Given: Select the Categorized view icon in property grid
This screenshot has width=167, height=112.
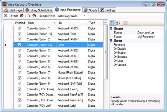Looking at the screenshot, I should pyautogui.click(x=113, y=23).
